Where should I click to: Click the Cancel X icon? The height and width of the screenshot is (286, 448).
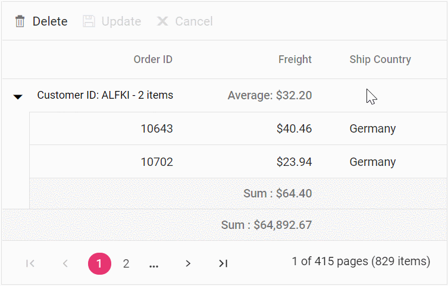pyautogui.click(x=162, y=22)
